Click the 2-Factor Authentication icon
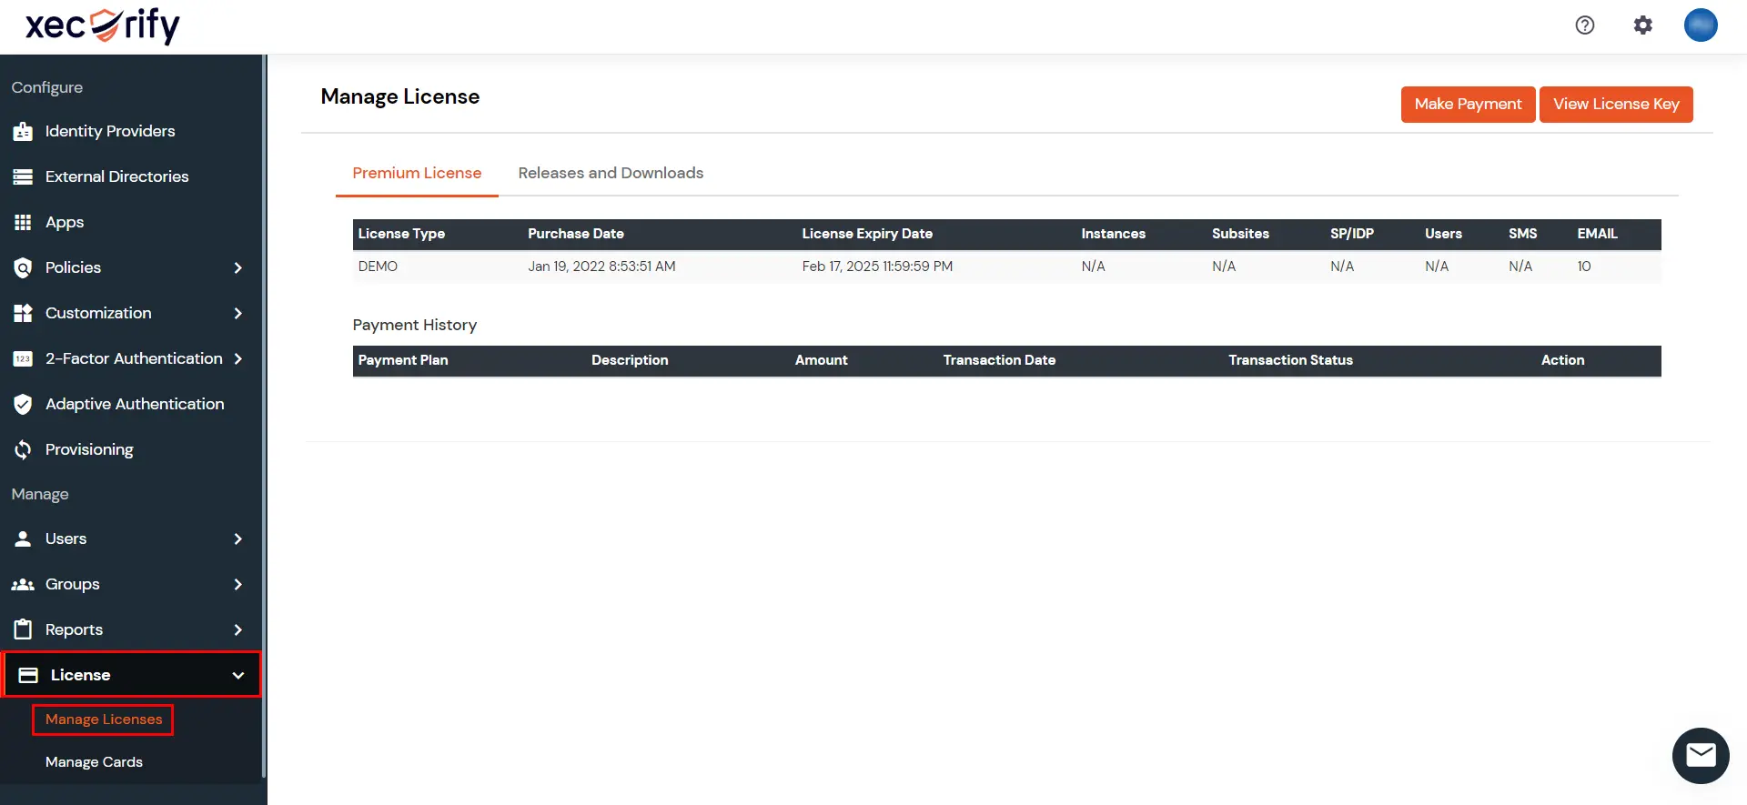This screenshot has height=805, width=1747. pos(23,358)
